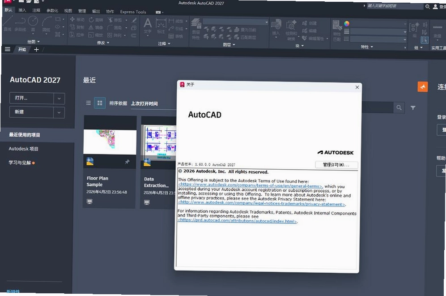The image size is (446, 296).
Task: Open Layer Properties (图层特性)
Action: [196, 29]
